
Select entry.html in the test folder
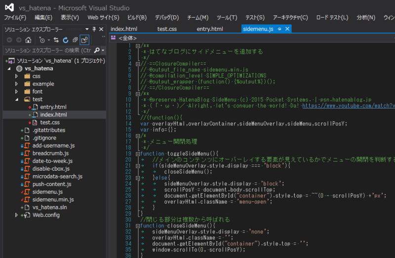pyautogui.click(x=53, y=107)
